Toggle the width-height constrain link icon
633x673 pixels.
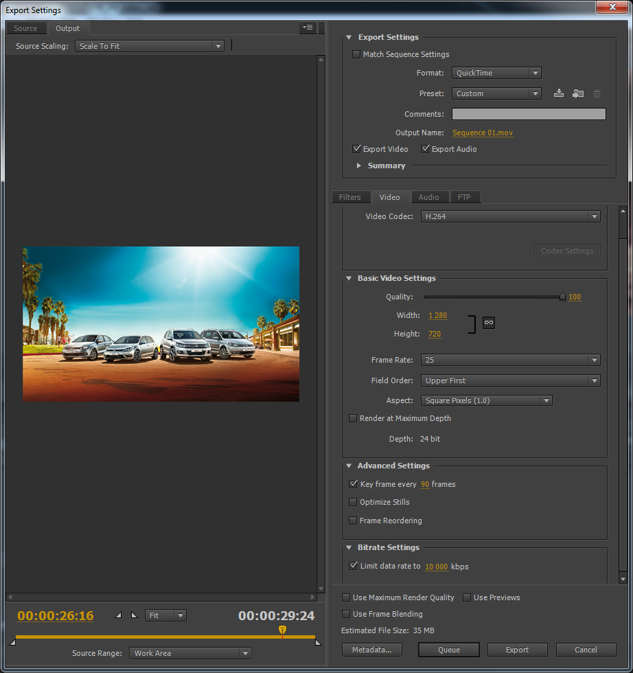click(x=488, y=322)
